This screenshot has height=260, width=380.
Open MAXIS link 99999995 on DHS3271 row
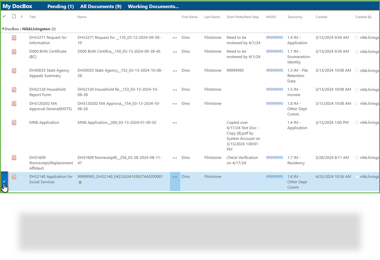pyautogui.click(x=274, y=37)
